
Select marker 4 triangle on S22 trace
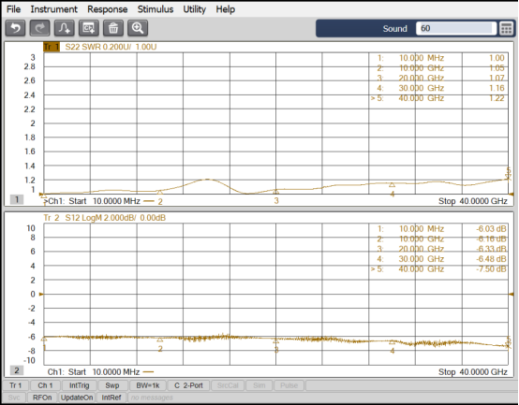tap(392, 184)
